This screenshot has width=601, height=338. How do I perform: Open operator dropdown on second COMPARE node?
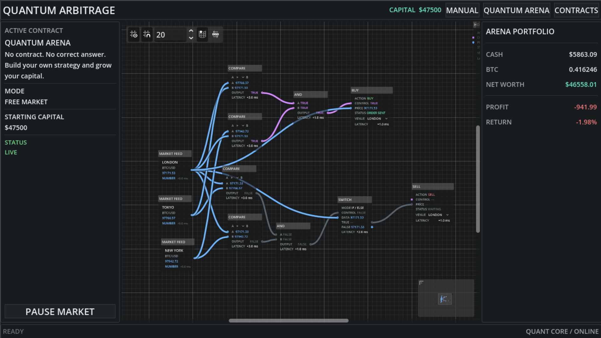(240, 125)
